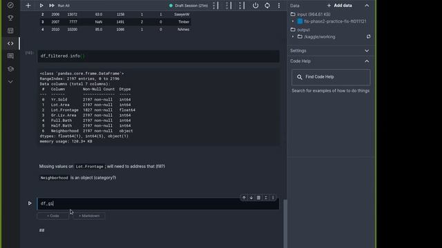Click Add data button
Image resolution: width=442 pixels, height=248 pixels.
pos(339,6)
